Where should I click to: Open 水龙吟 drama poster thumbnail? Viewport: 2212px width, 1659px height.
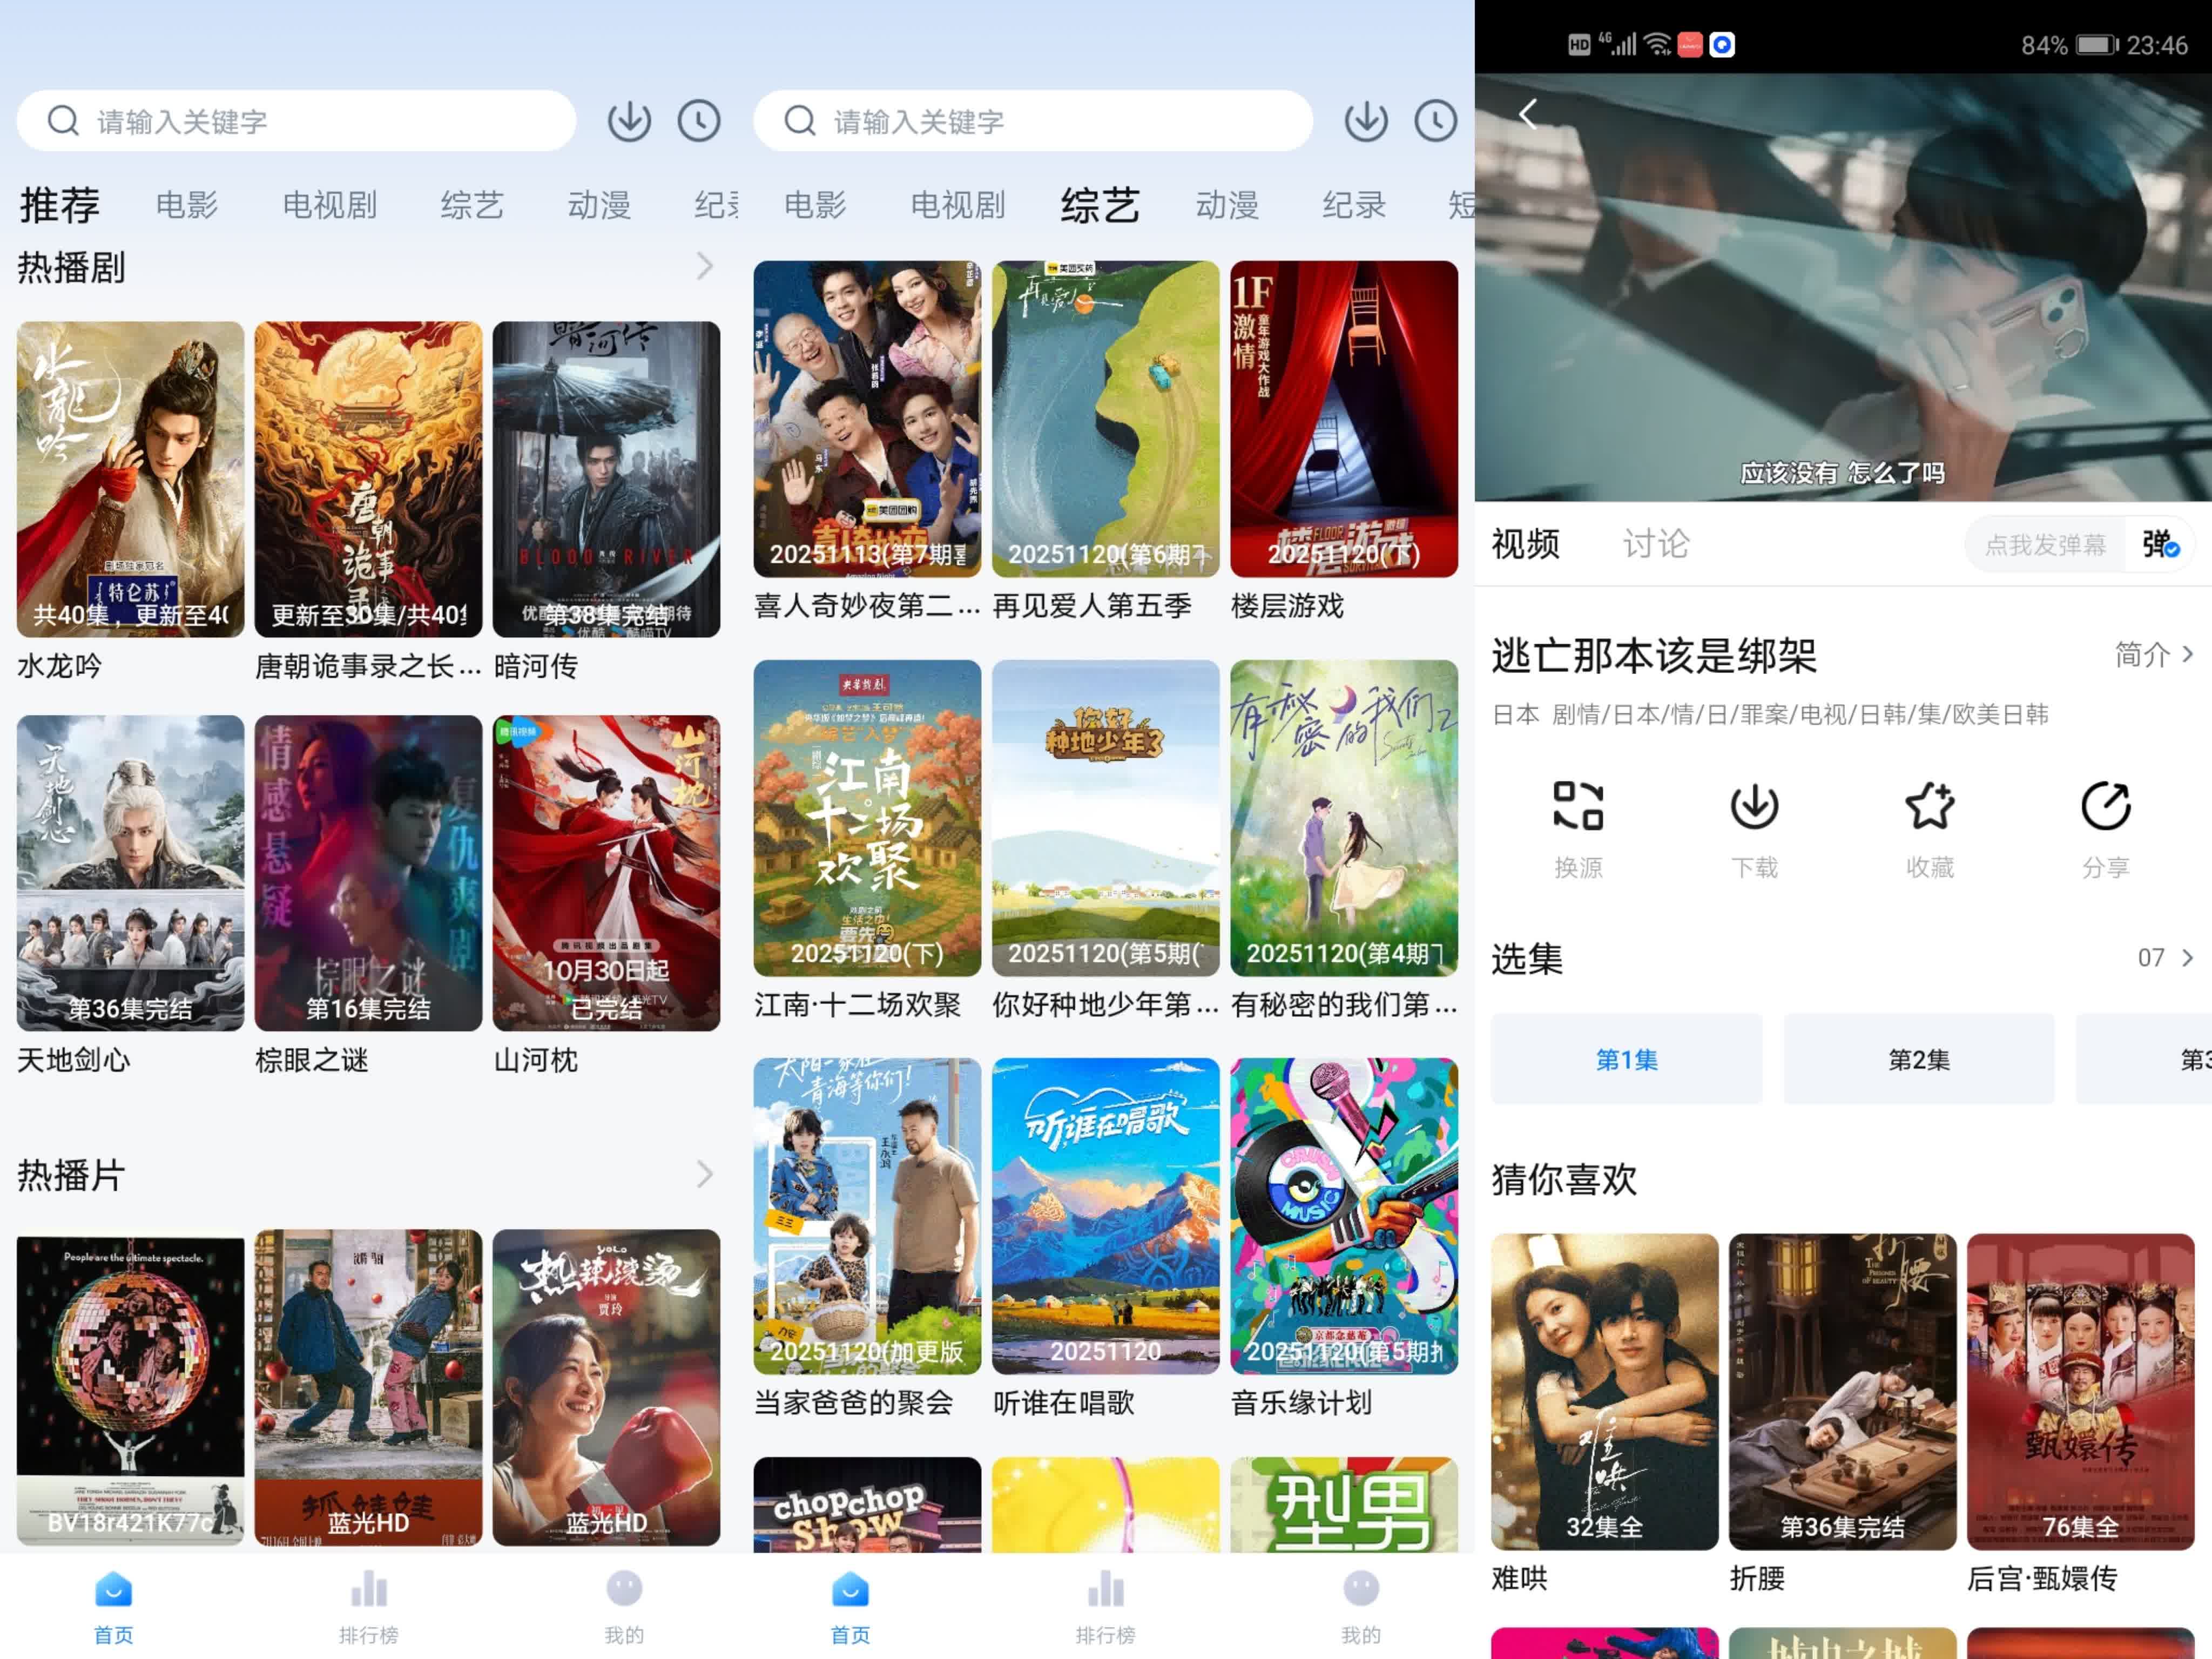(x=130, y=479)
